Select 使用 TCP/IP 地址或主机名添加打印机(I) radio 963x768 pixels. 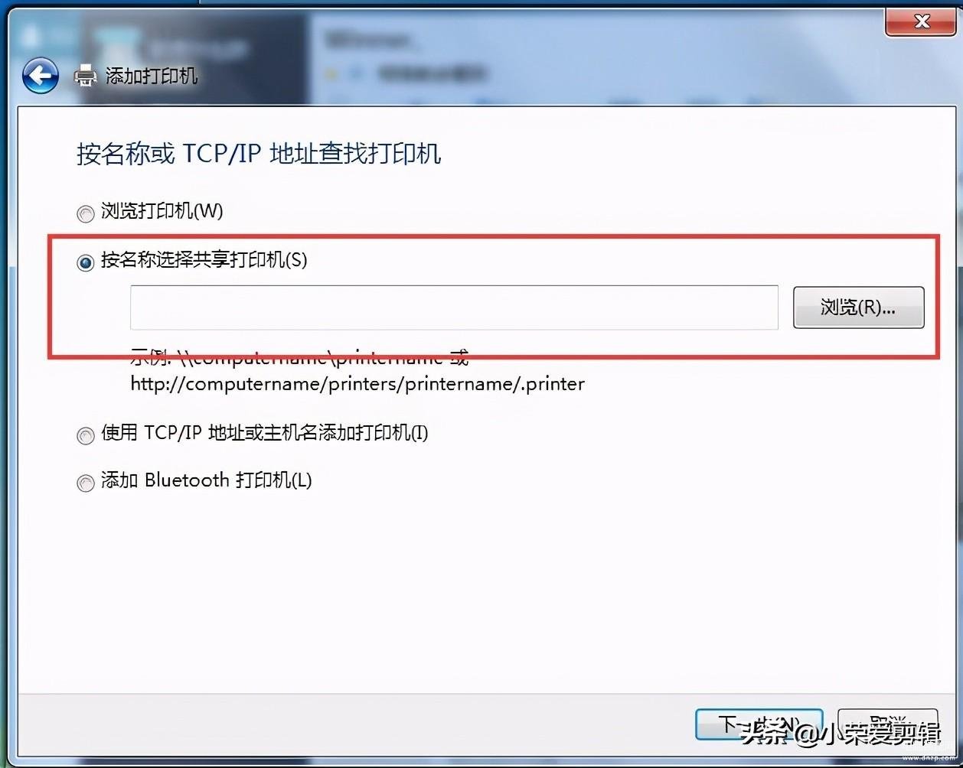tap(85, 435)
